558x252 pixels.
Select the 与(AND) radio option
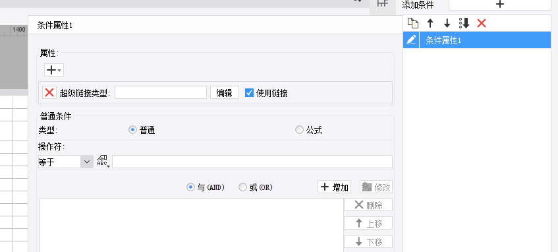(191, 187)
